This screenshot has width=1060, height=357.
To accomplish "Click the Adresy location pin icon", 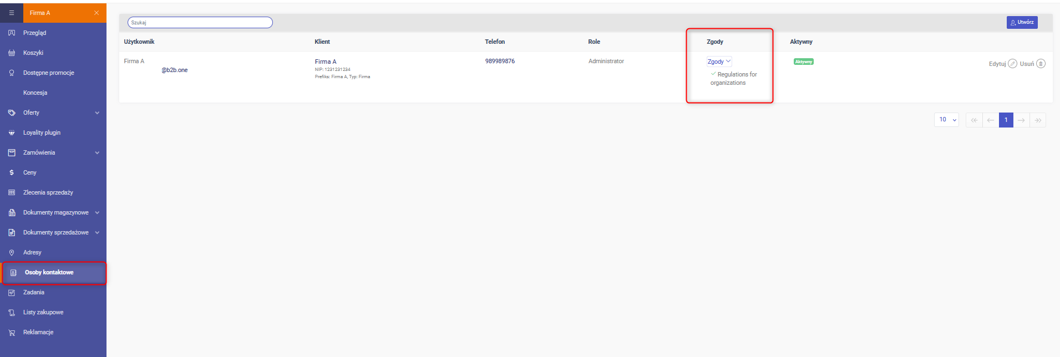I will [x=12, y=252].
